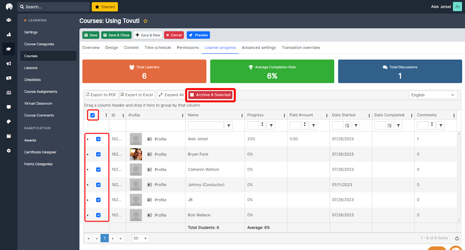
Task: Open the analytics chart sidebar icon
Action: click(9, 92)
